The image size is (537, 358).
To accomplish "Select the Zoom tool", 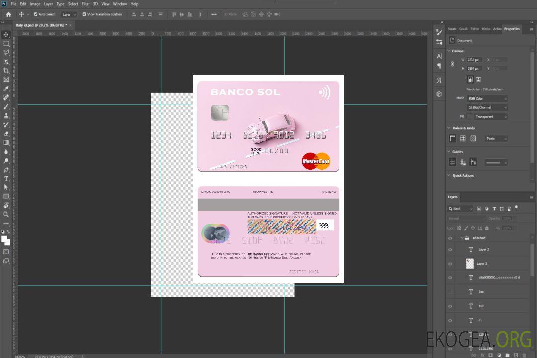I will (6, 214).
